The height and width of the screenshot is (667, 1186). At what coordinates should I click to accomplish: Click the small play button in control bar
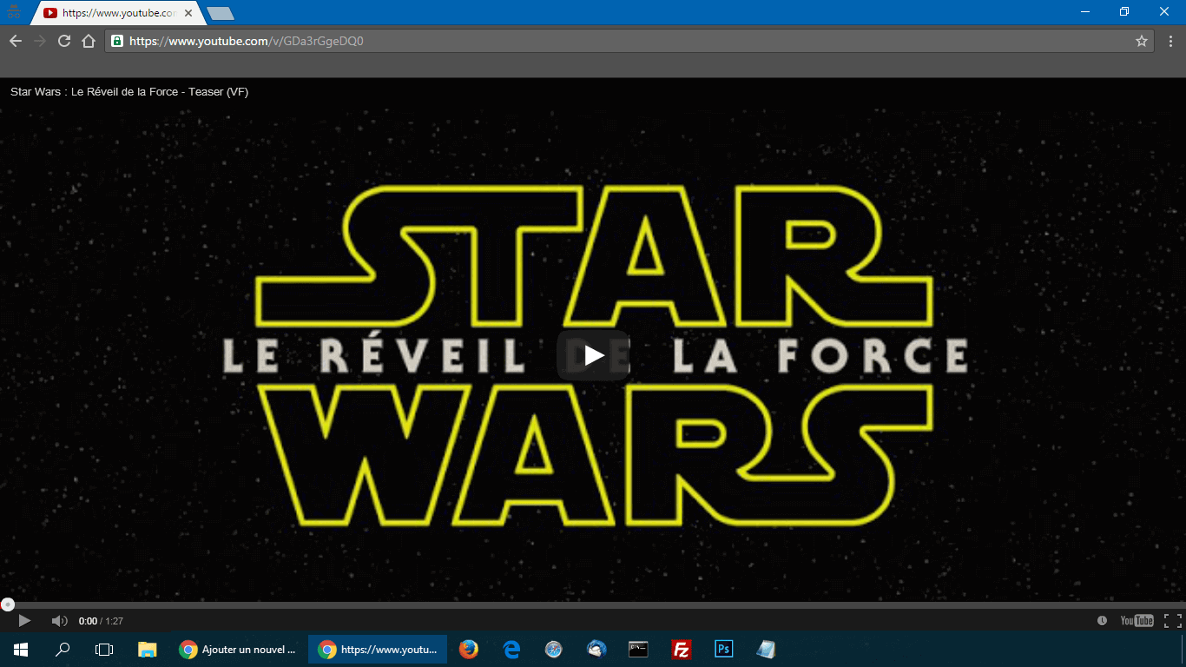click(x=24, y=620)
